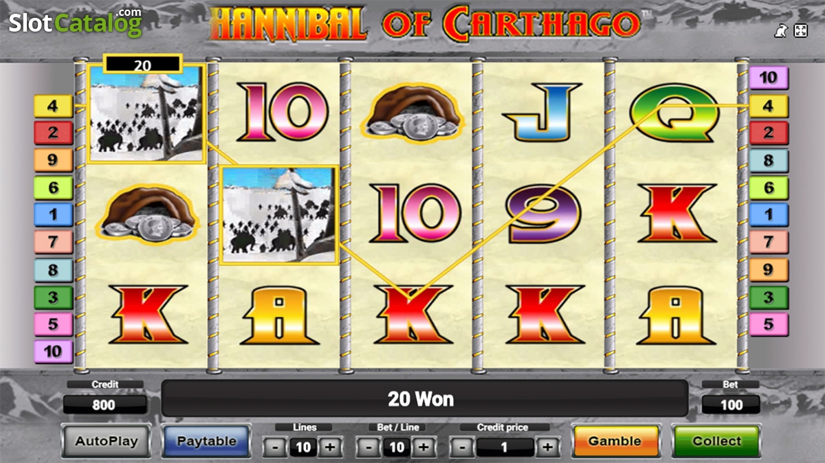This screenshot has height=463, width=825.
Task: Start AutoPlay spins
Action: (106, 441)
